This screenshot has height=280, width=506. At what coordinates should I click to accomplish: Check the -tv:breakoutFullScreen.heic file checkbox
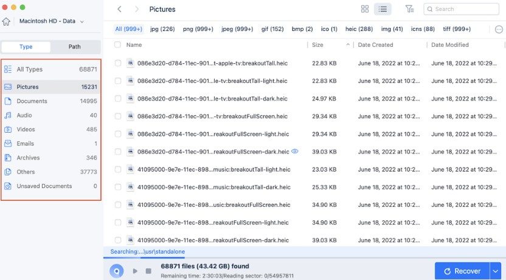(118, 116)
